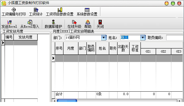
Task: Click the GZ1 column header
Action: 148,51
